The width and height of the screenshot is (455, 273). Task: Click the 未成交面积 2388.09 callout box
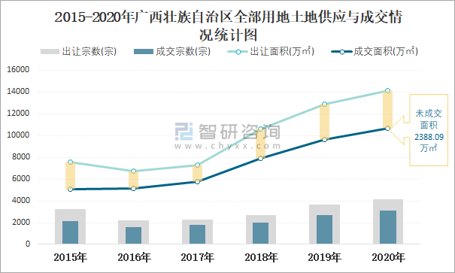point(429,130)
